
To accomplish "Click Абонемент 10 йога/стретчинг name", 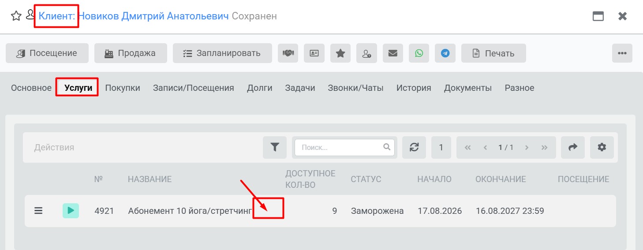I will 190,211.
